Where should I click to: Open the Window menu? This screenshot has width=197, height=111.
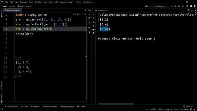(63, 2)
